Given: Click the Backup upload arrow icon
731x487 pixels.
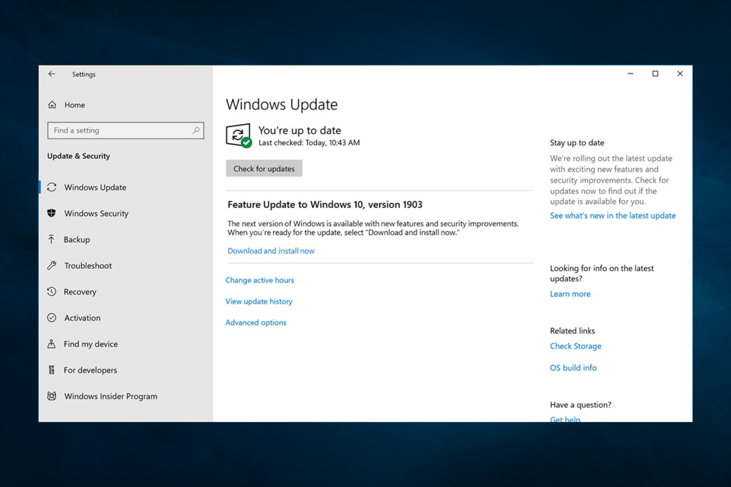Looking at the screenshot, I should (x=51, y=239).
